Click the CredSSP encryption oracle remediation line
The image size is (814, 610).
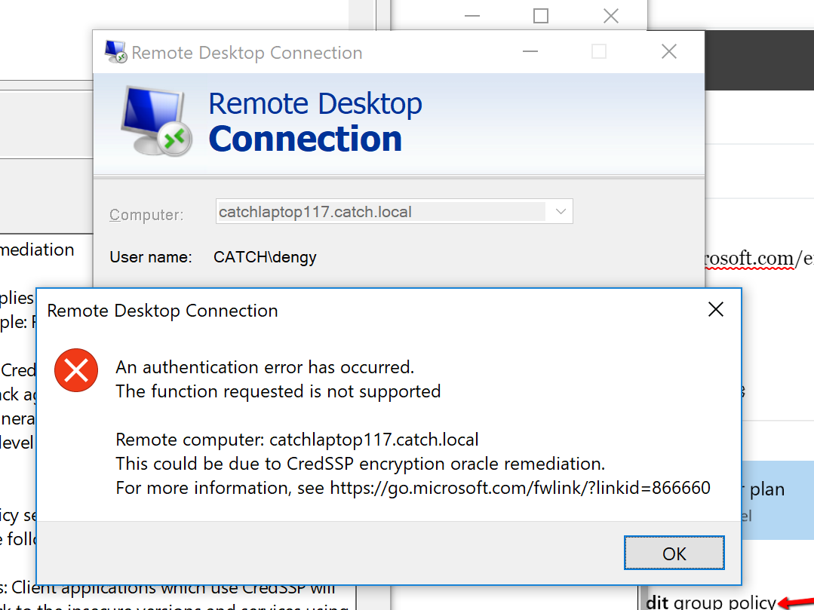point(361,464)
